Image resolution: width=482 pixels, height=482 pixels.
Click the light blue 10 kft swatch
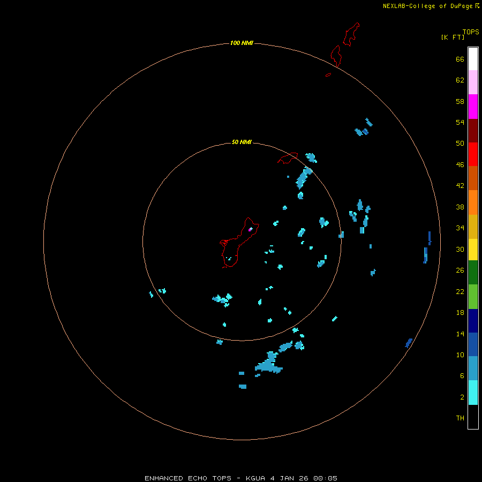pyautogui.click(x=473, y=368)
